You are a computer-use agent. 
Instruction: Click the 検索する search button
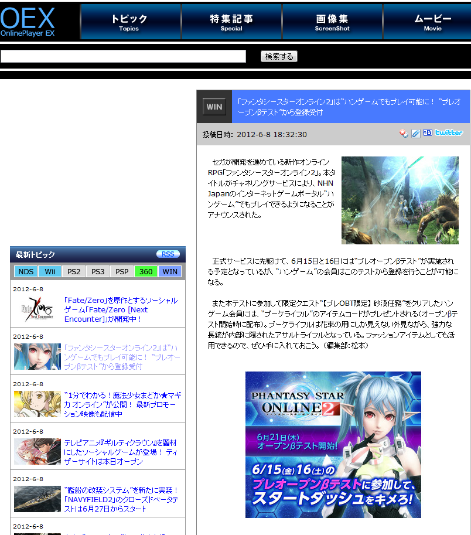pos(279,56)
